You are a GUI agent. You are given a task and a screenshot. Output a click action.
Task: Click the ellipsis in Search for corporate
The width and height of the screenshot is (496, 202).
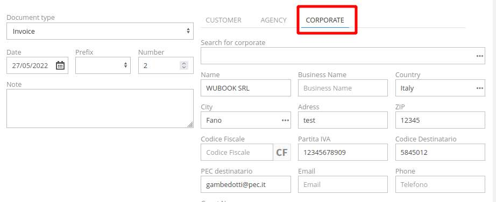click(x=479, y=56)
